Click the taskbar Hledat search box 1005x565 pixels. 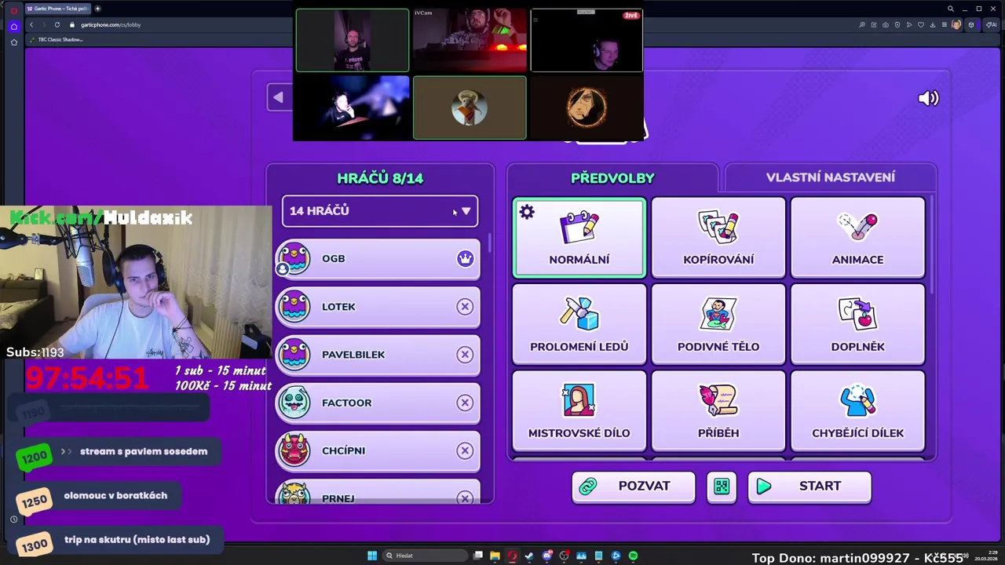click(424, 556)
